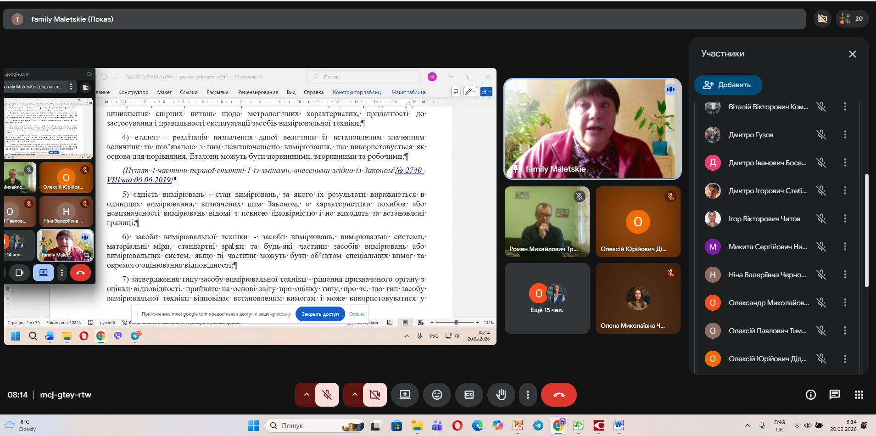Viewport: 876px width, 436px height.
Task: Expand microphone settings arrow
Action: [306, 395]
